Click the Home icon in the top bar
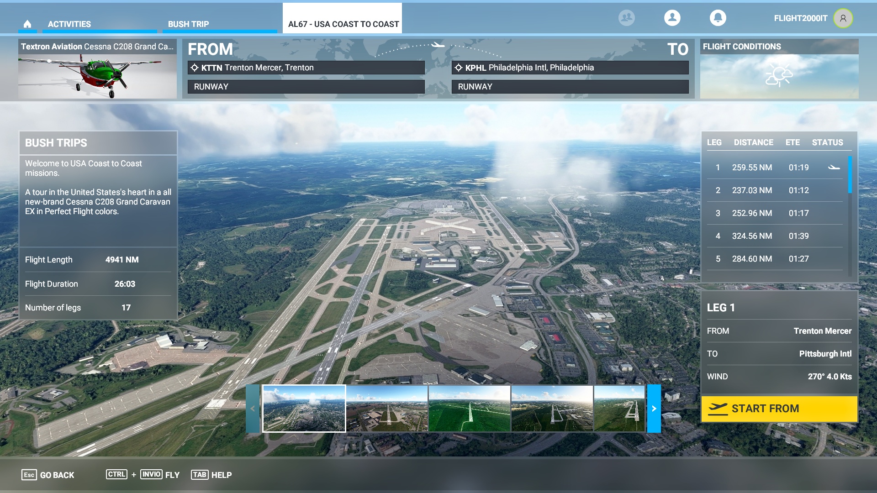This screenshot has height=493, width=877. 27,24
